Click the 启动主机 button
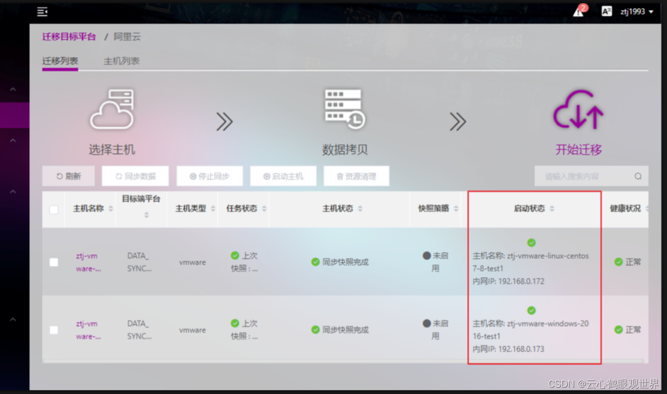The width and height of the screenshot is (667, 394). tap(283, 176)
